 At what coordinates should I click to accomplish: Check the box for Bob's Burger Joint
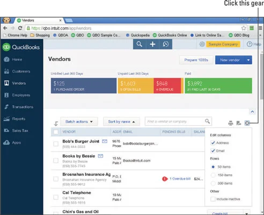click(56, 144)
